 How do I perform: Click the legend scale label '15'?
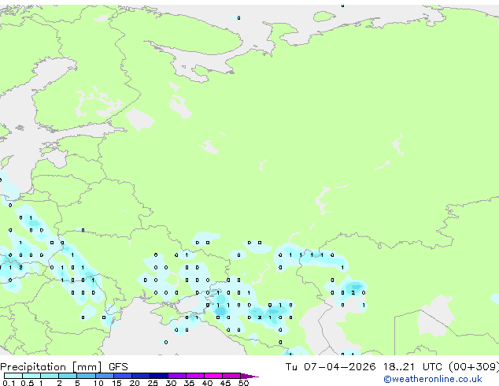116,383
